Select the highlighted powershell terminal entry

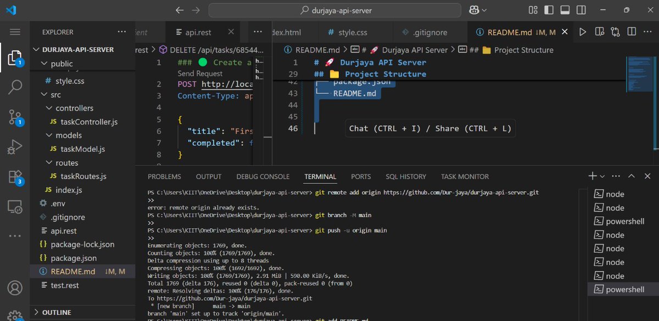623,289
